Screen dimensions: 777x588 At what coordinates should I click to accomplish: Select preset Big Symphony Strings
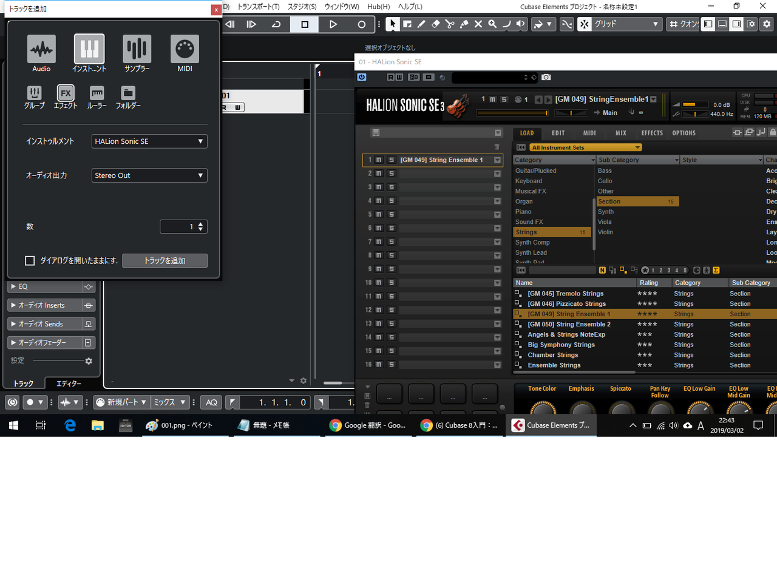click(562, 345)
